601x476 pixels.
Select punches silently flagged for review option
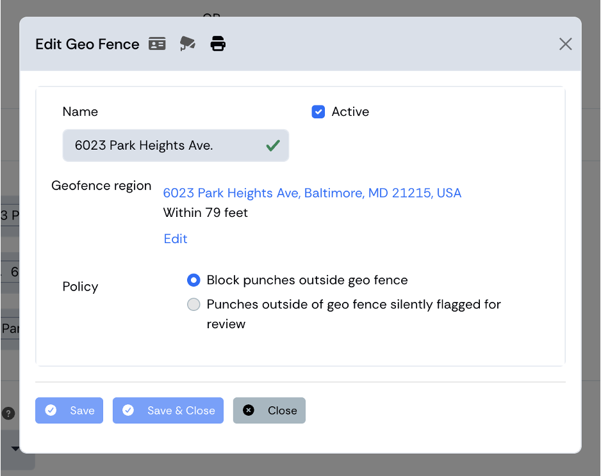point(193,305)
